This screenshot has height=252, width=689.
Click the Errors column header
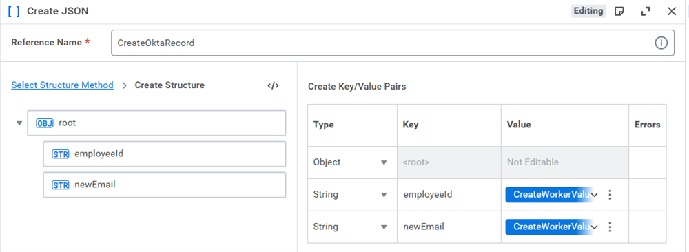[x=647, y=125]
